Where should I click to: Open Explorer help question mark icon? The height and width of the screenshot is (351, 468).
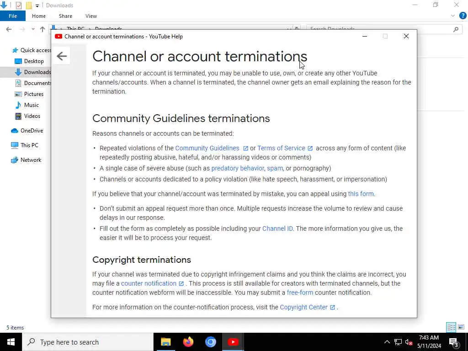(x=463, y=16)
